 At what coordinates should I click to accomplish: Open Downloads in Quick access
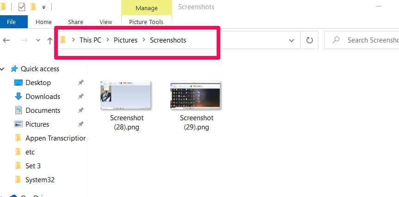[43, 97]
